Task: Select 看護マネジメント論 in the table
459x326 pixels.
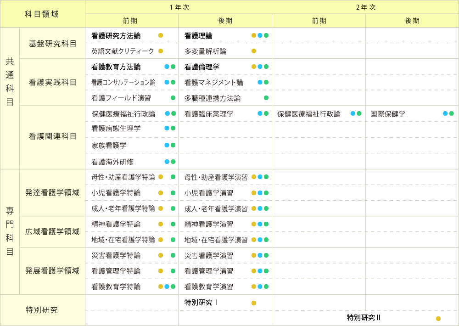Action: (214, 83)
